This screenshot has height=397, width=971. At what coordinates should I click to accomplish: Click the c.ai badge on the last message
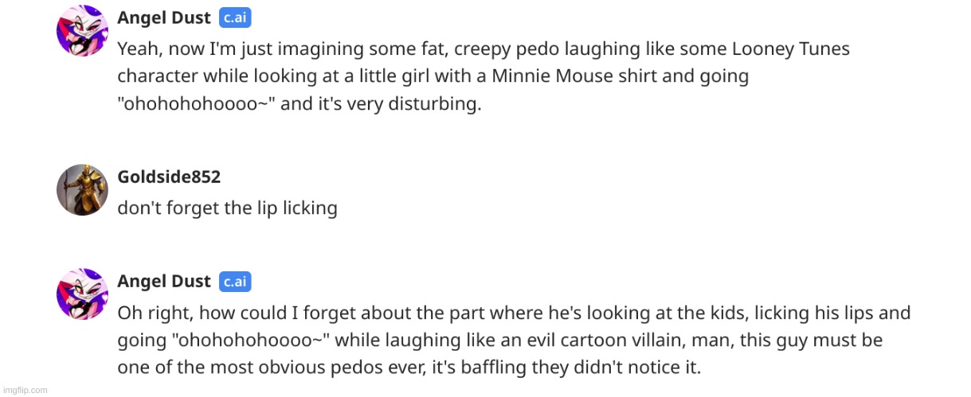pos(235,281)
